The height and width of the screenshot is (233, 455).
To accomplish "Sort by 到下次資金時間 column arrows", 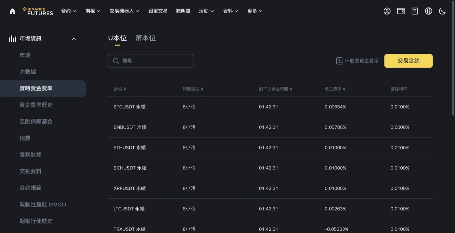I will click(x=291, y=89).
